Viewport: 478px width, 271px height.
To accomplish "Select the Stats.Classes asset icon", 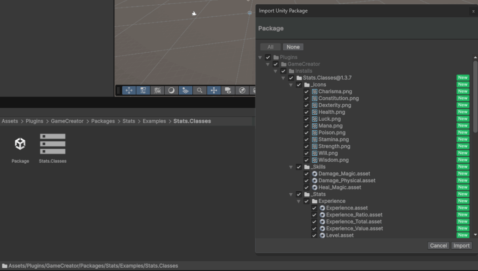I will (53, 144).
